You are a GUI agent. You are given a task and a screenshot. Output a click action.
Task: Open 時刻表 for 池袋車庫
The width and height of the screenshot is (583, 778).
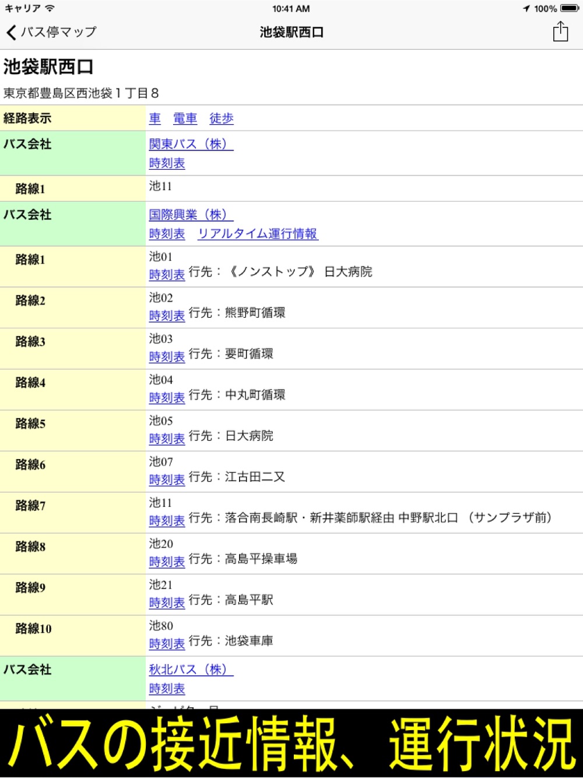point(167,644)
